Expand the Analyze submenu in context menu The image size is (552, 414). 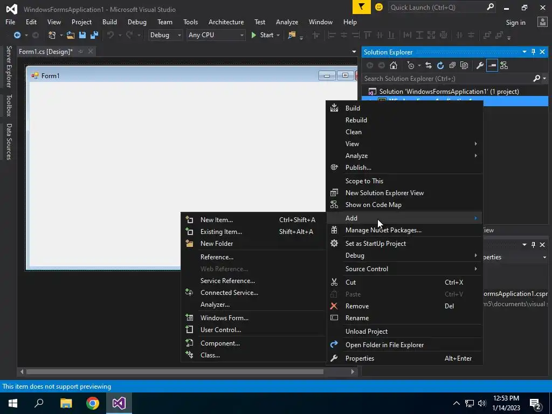[x=404, y=156]
